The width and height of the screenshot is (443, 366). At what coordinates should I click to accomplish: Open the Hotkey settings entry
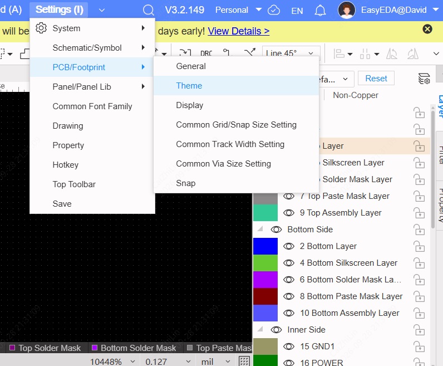click(92, 164)
